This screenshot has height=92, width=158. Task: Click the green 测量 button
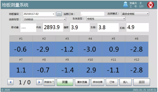[x=65, y=82]
